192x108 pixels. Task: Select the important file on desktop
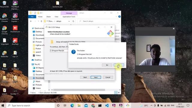tap(4, 42)
